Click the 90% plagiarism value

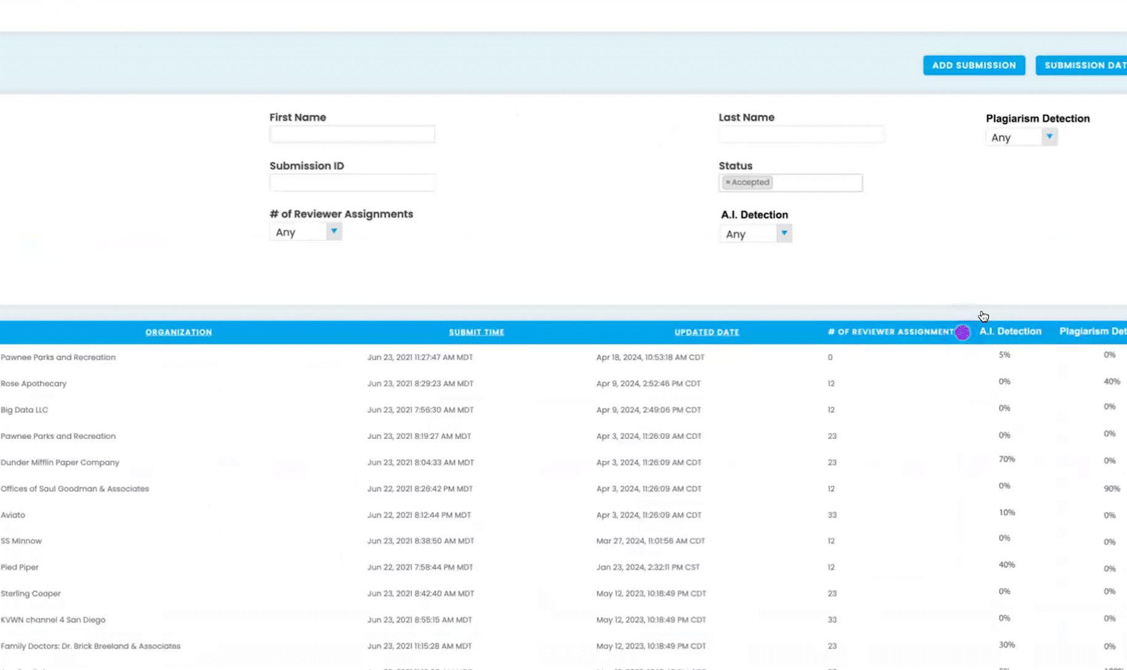(1112, 489)
